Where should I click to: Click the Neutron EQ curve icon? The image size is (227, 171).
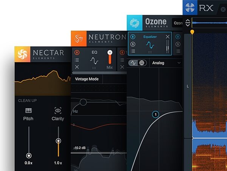pos(94,61)
